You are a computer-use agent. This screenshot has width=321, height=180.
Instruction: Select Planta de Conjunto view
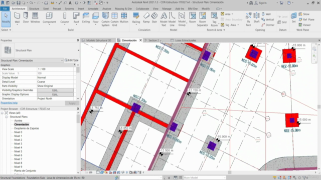[25, 170]
